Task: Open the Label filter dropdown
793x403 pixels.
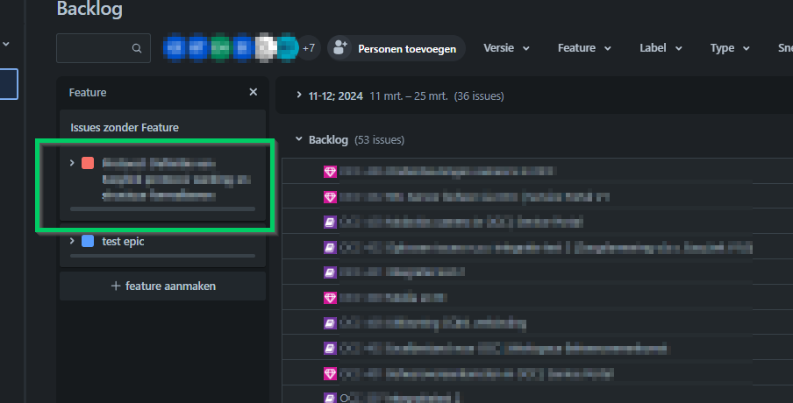Action: tap(661, 48)
